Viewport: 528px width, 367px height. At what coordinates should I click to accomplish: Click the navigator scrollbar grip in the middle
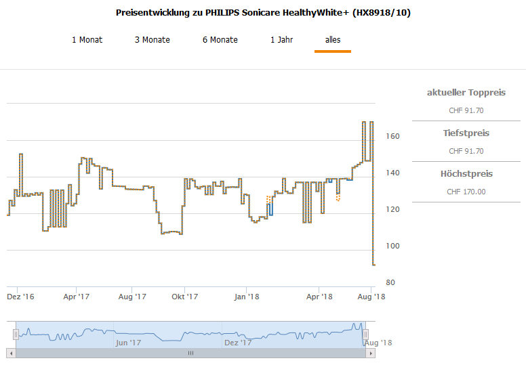190,353
